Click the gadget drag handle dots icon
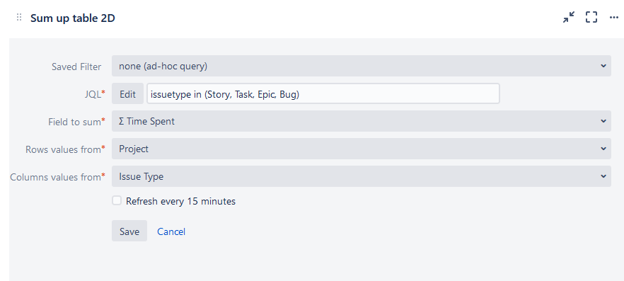 (x=18, y=18)
